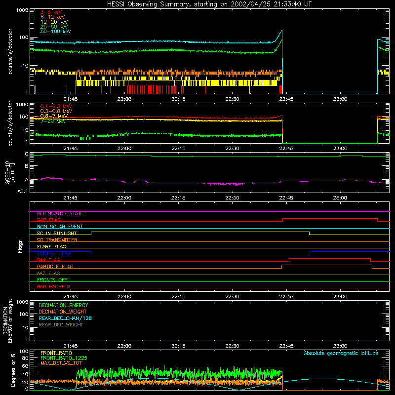395x395 pixels.
Task: Select the 7-20 MeV legend label
Action: point(53,121)
